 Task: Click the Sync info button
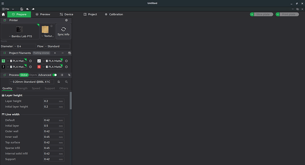[x=63, y=31]
